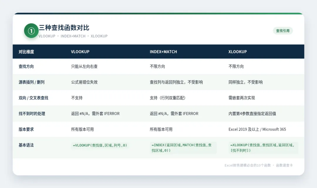Select the 基本语法 row label
Viewport: 317px width, 188px height.
[26, 145]
